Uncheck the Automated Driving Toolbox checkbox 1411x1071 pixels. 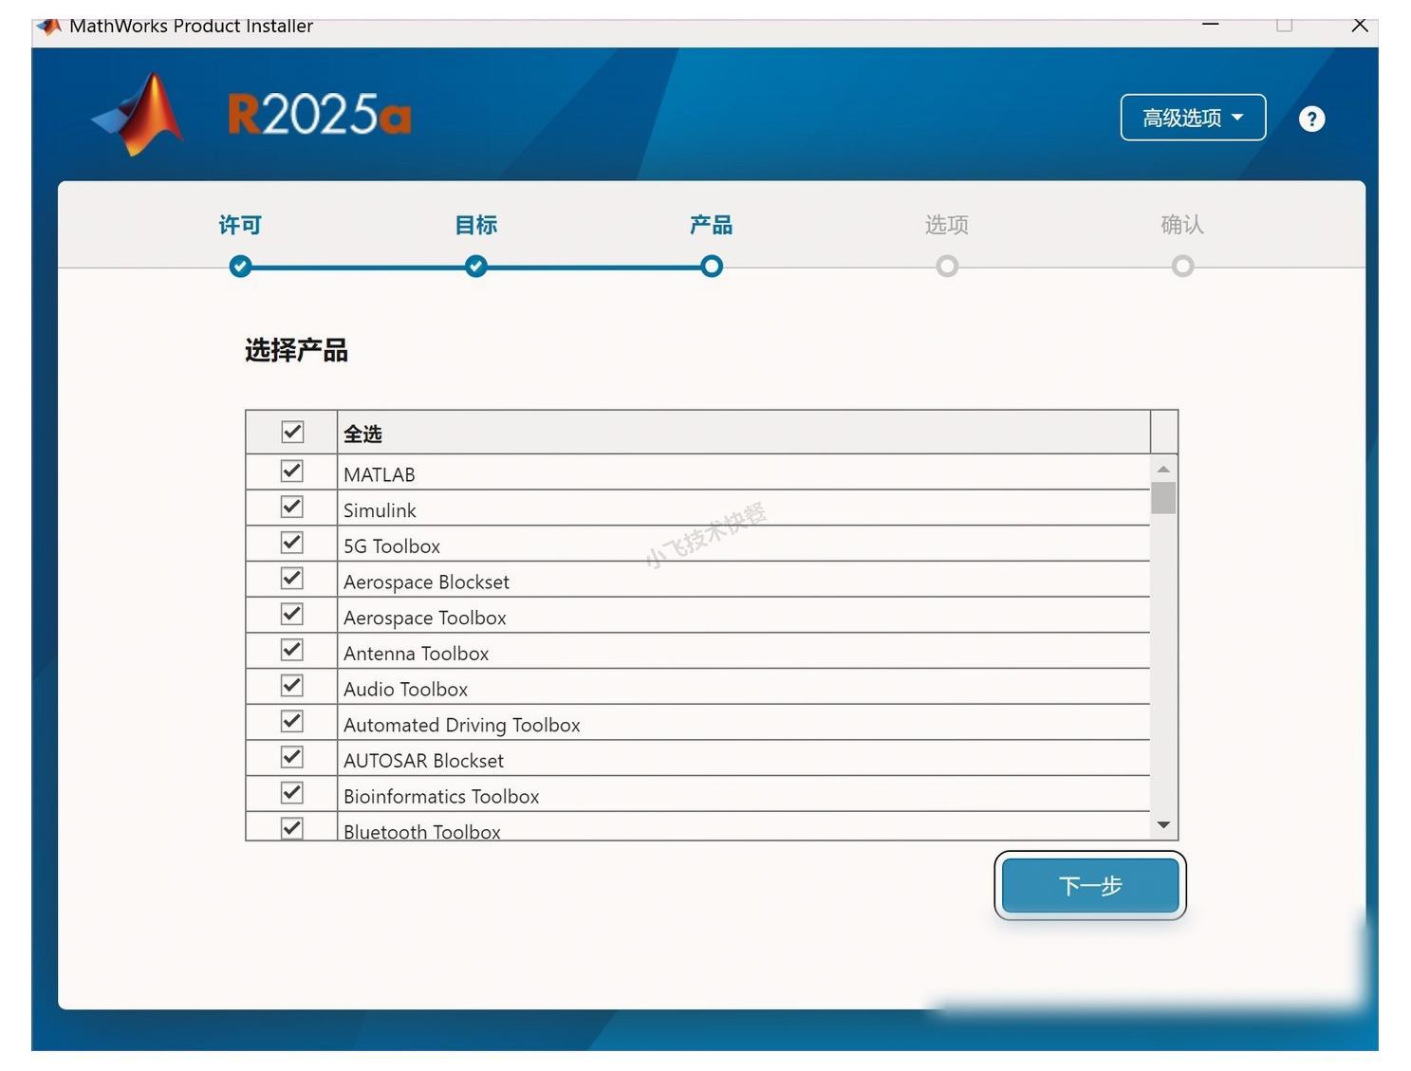click(292, 722)
